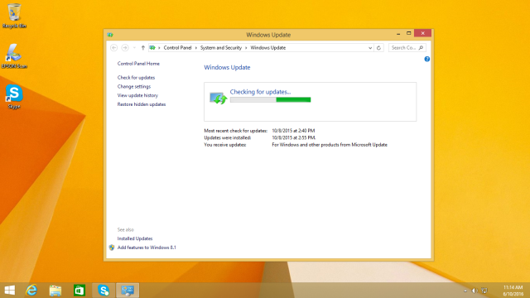530x298 pixels.
Task: Click Check for updates in sidebar
Action: tap(136, 77)
